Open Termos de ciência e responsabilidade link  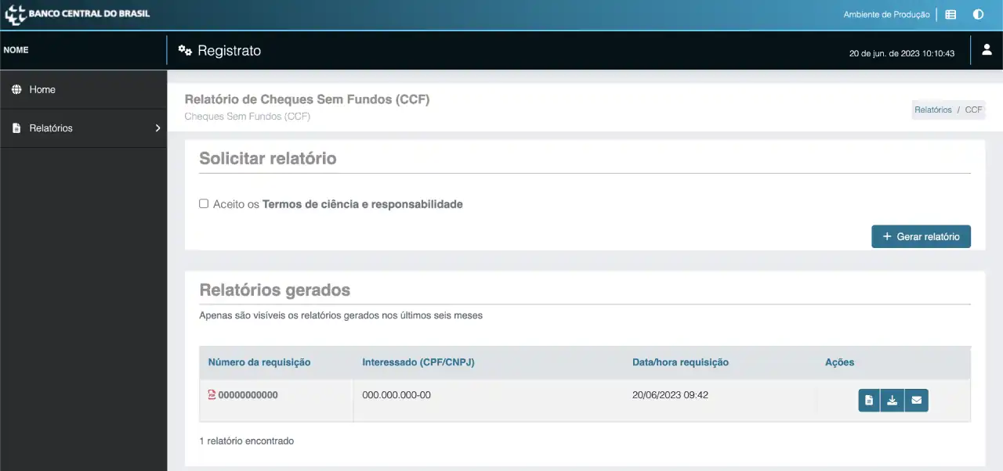pyautogui.click(x=362, y=204)
